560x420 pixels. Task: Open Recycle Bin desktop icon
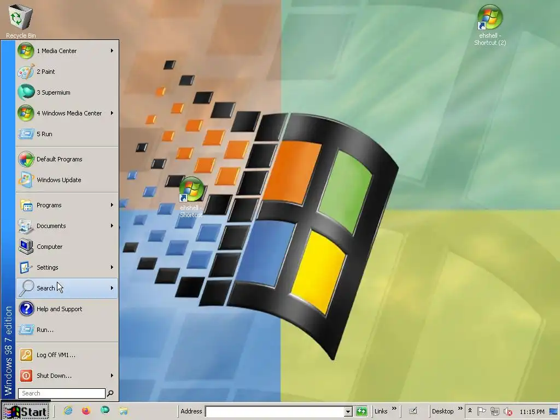pos(21,21)
